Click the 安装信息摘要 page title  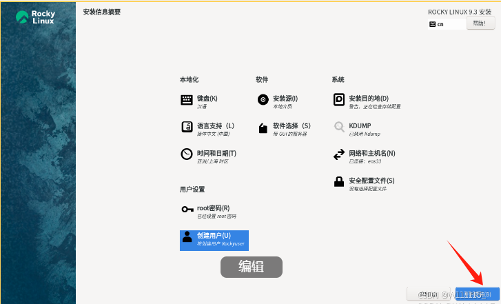pyautogui.click(x=102, y=12)
